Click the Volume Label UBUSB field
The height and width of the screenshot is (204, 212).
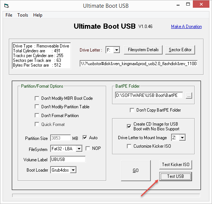(x=68, y=159)
